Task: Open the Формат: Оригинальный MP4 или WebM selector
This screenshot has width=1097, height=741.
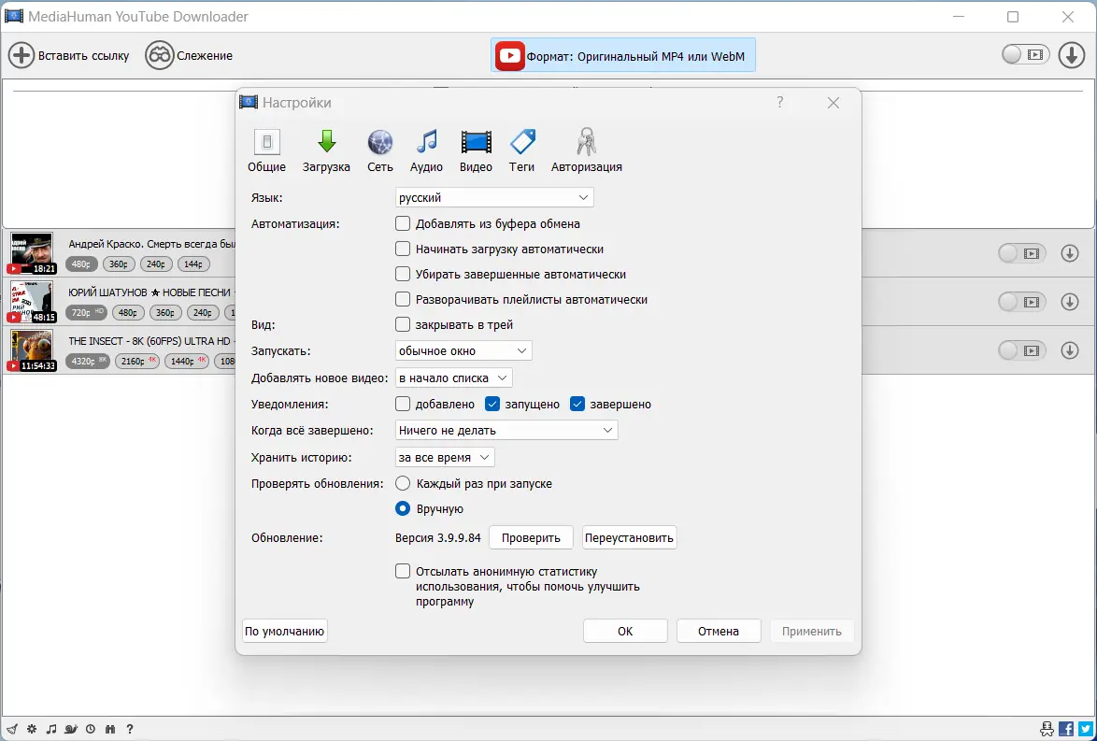Action: click(x=622, y=55)
